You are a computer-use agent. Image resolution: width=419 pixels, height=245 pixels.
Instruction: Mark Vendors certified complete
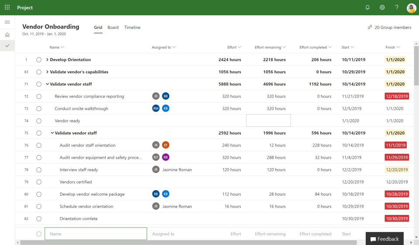pos(39,182)
